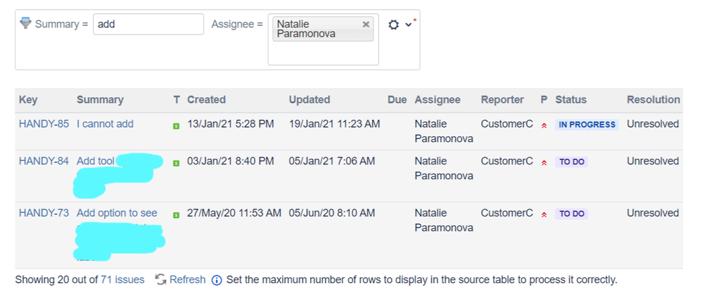Open the 'I cannot add' summary link

click(105, 124)
